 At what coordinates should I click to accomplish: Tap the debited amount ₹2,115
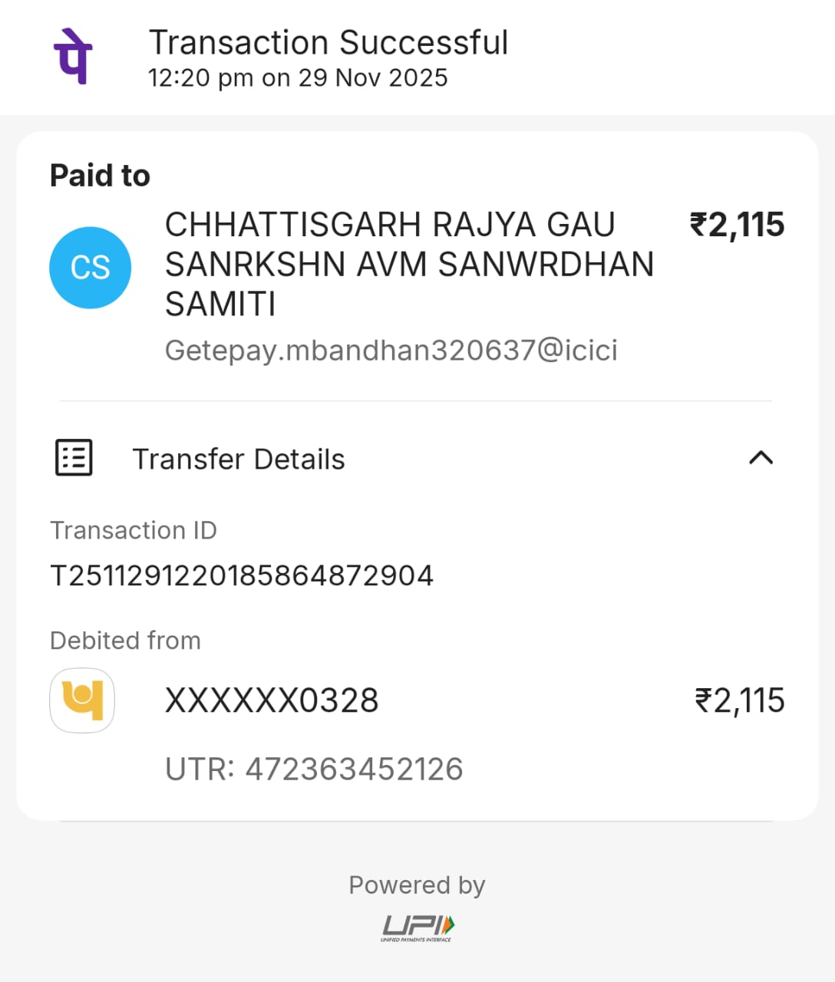(739, 700)
